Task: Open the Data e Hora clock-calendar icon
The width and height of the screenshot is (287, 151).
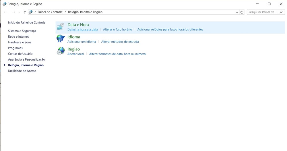Action: coord(61,27)
